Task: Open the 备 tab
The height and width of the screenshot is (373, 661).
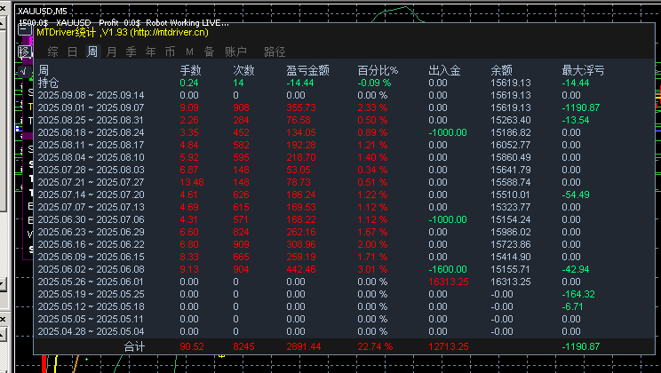Action: pos(209,52)
